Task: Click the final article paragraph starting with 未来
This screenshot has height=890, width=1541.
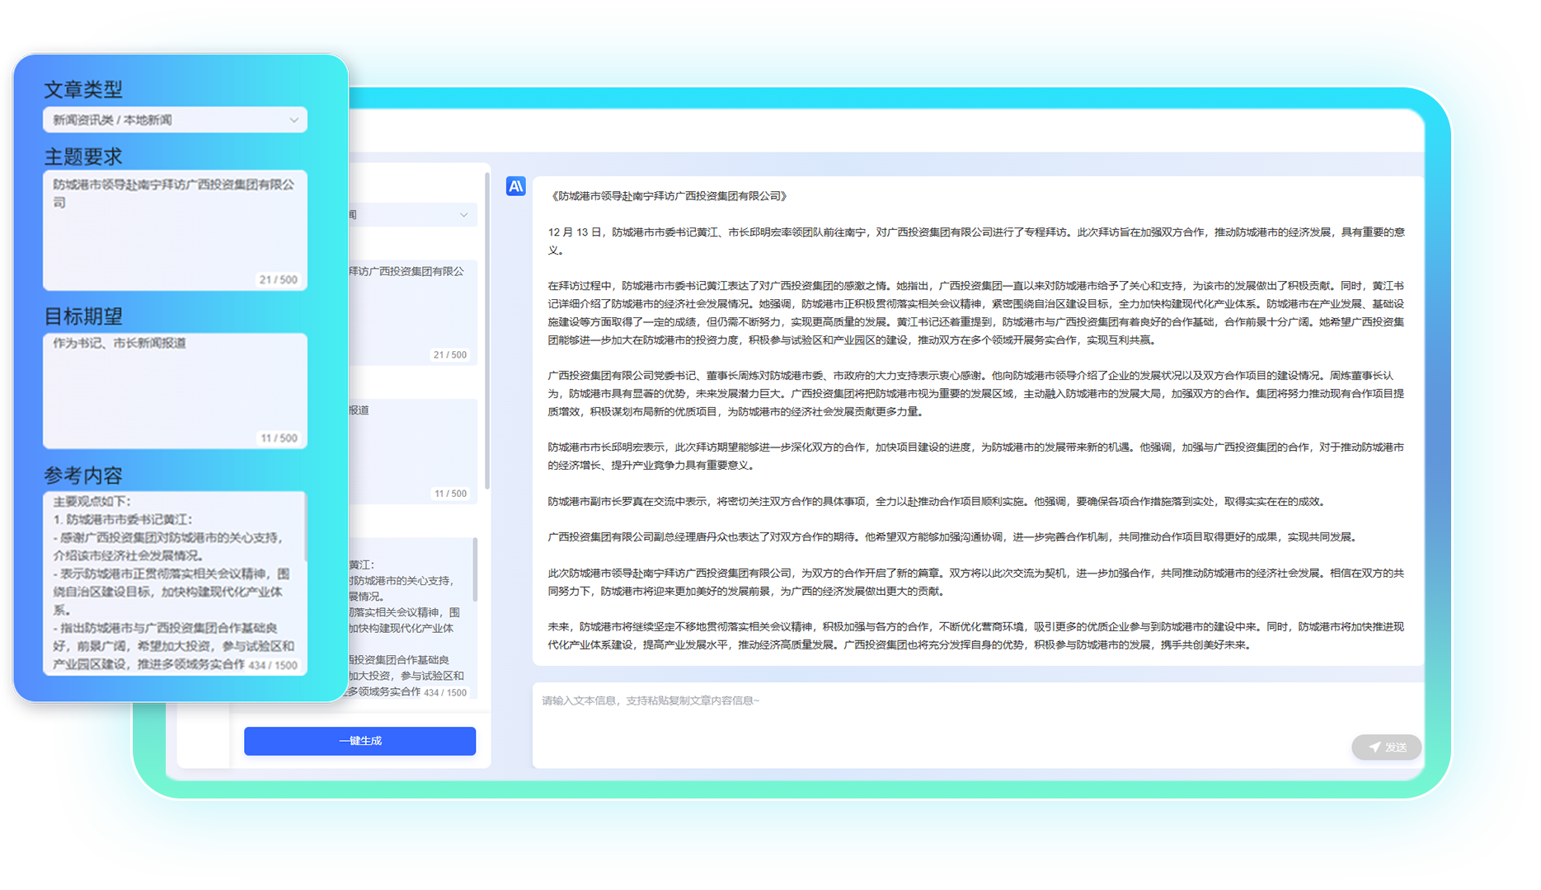Action: click(975, 635)
